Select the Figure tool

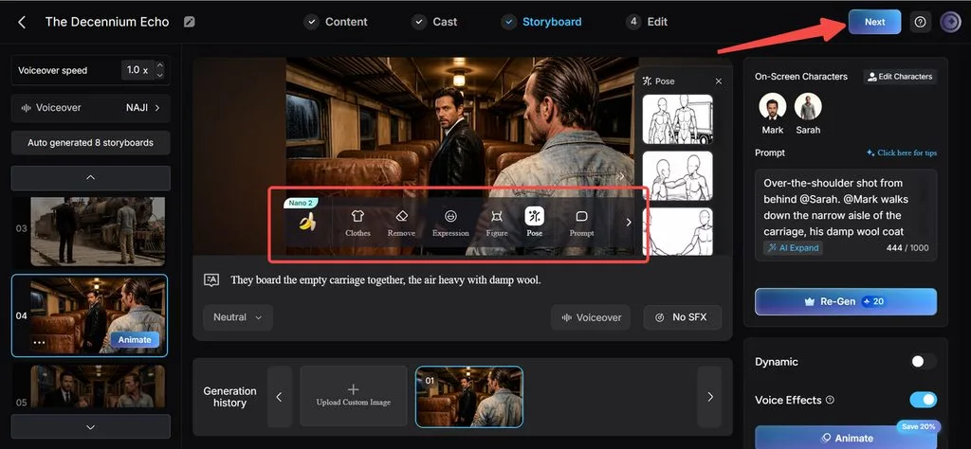pyautogui.click(x=497, y=223)
